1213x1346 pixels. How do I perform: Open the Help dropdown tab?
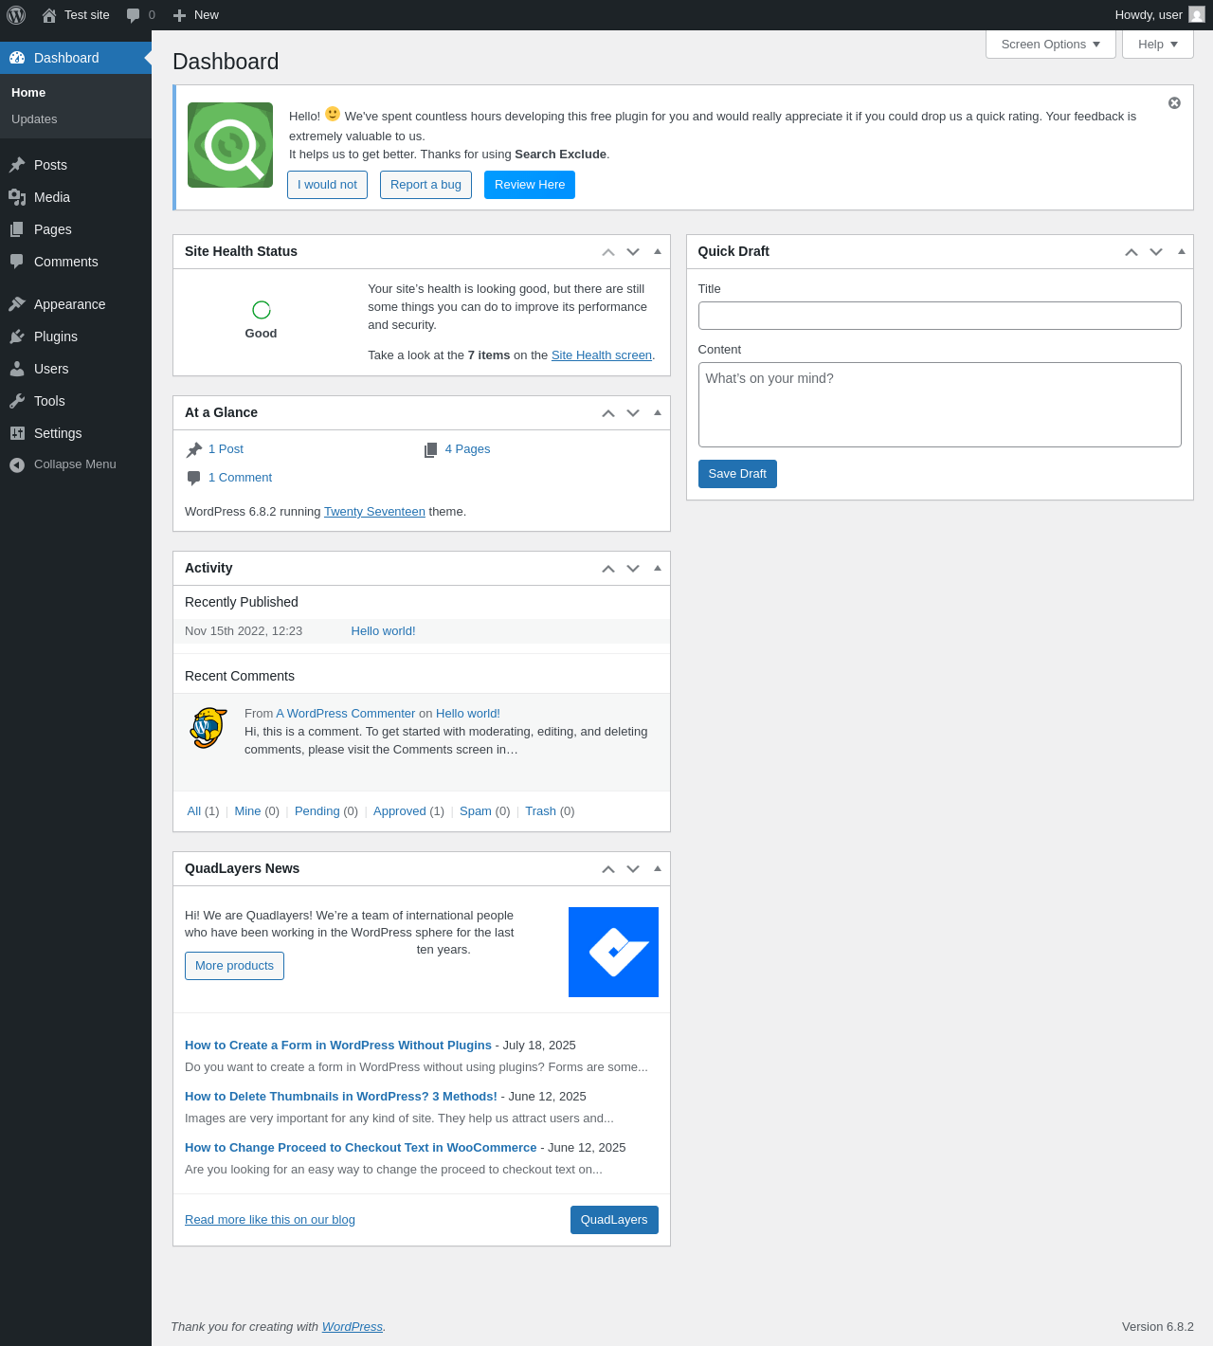1158,45
